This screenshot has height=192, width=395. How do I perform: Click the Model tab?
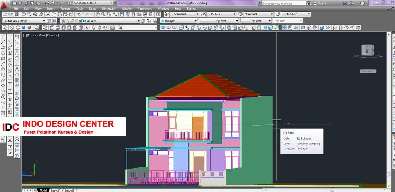pos(43,190)
